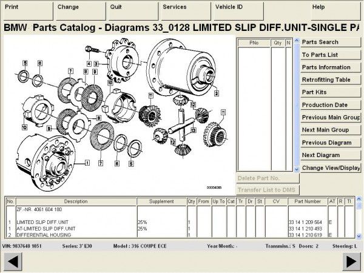Click callout 3 in the diagram
Screen dimensions: 364x273
[96, 64]
